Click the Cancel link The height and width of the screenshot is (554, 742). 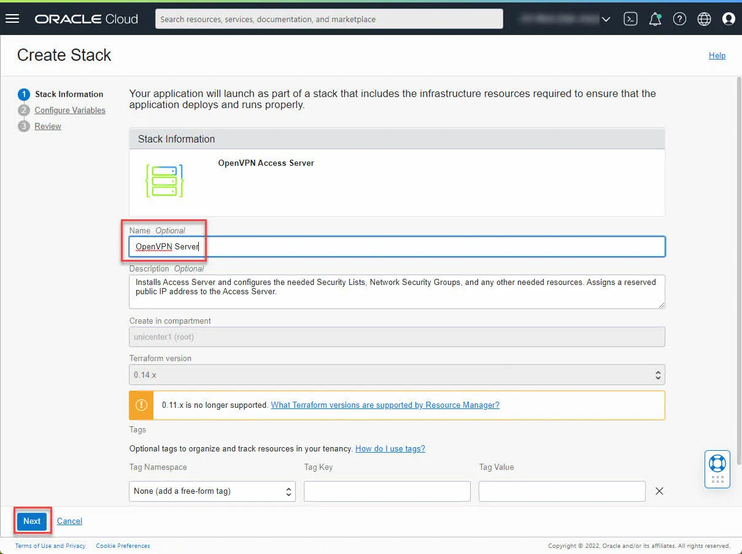[69, 521]
